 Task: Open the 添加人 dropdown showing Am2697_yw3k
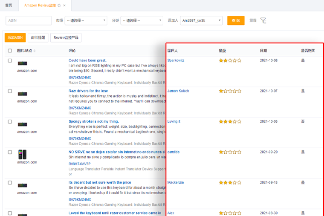tap(201, 20)
